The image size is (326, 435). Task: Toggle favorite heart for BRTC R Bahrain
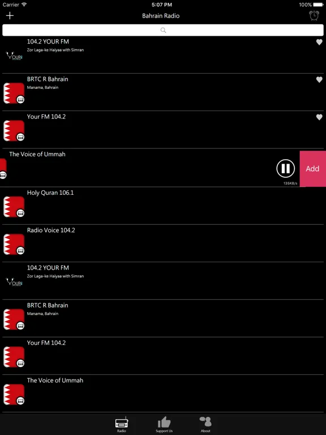(x=319, y=80)
